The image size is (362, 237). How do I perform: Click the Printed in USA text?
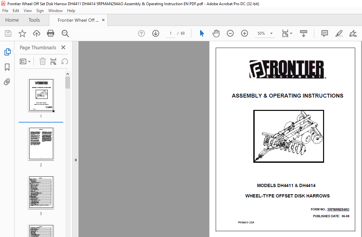pos(246,222)
